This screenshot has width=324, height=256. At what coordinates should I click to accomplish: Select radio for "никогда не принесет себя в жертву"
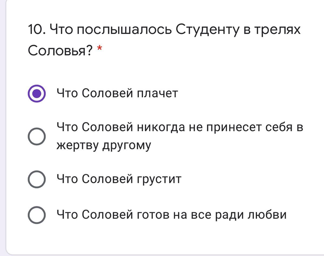pos(37,136)
